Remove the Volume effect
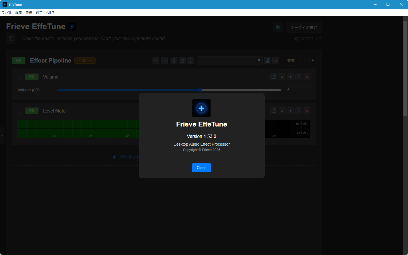 click(x=307, y=77)
